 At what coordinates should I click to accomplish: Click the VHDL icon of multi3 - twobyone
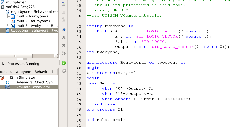click(13, 26)
